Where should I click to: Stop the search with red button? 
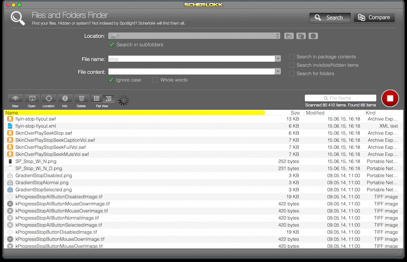click(x=390, y=98)
